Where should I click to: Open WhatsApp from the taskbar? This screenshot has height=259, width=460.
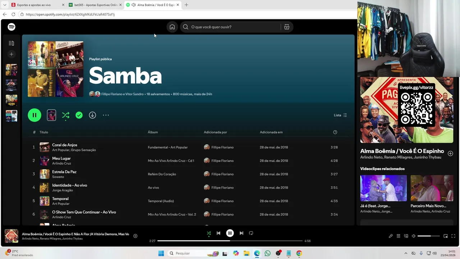267,253
